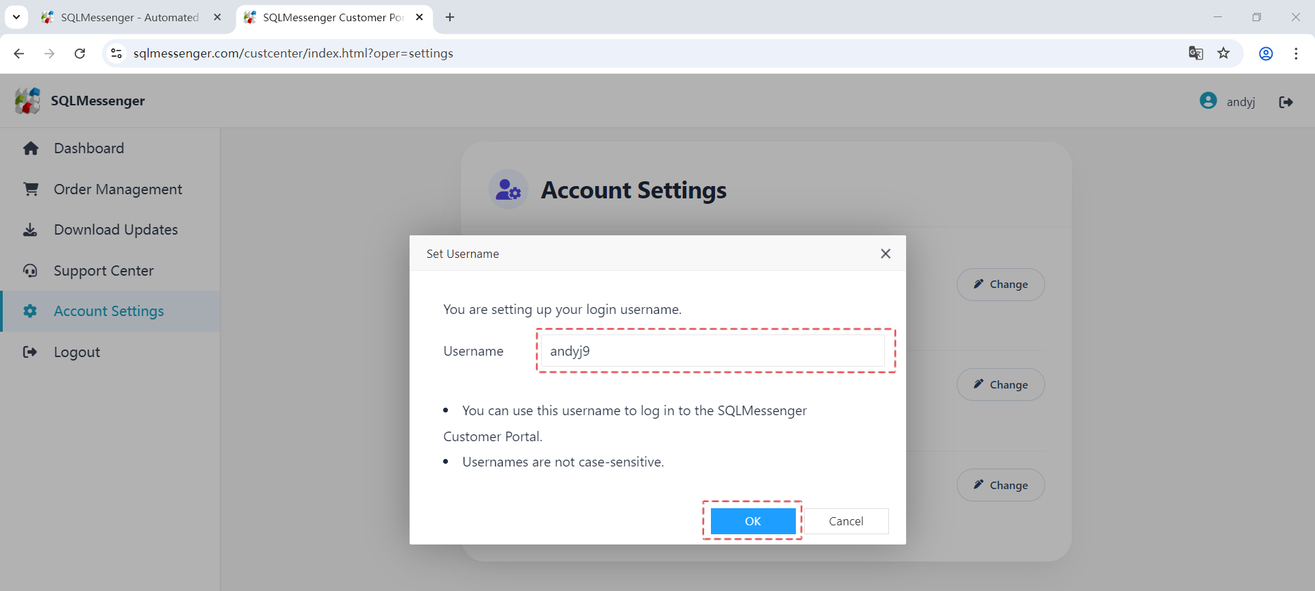Cancel the Set Username dialog

(846, 521)
